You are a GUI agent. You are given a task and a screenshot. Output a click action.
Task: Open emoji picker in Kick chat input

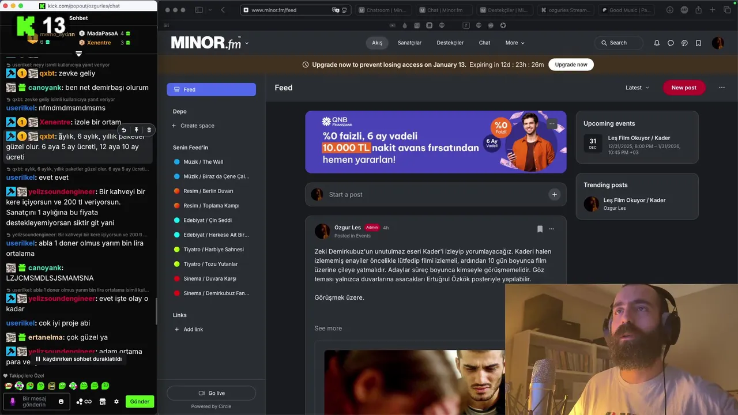click(61, 401)
